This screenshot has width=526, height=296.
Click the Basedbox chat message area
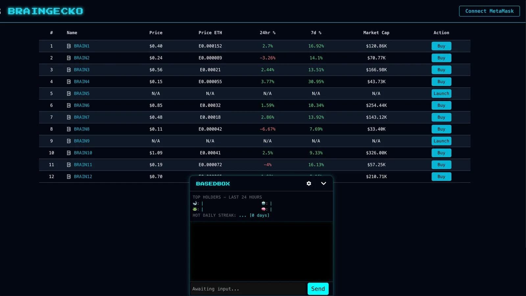261,251
